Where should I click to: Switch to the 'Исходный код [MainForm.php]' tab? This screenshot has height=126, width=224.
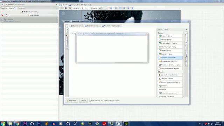point(80,5)
